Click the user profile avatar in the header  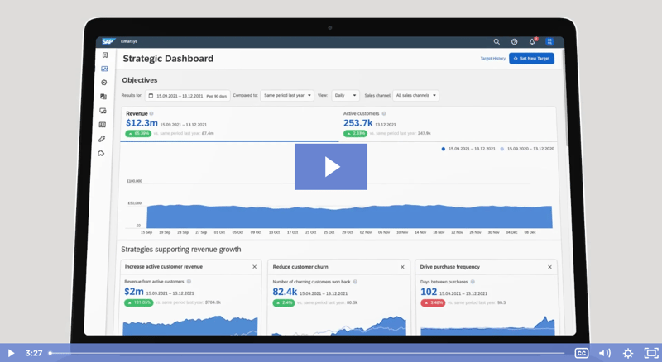549,41
